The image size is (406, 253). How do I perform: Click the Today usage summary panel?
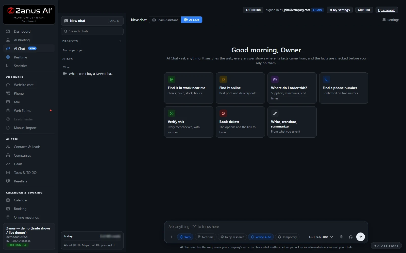coord(92,241)
